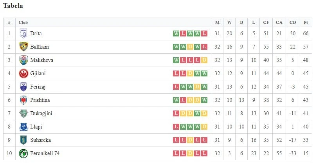This screenshot has height=163, width=315.
Task: Click the Club column header
Action: pyautogui.click(x=23, y=22)
